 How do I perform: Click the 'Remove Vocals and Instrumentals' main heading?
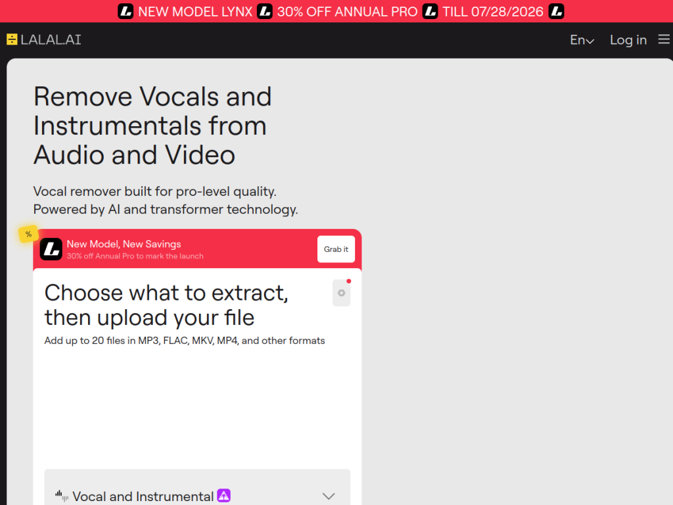152,126
